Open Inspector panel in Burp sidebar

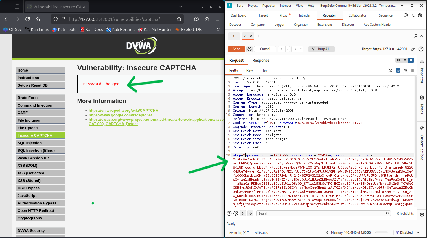(x=422, y=72)
